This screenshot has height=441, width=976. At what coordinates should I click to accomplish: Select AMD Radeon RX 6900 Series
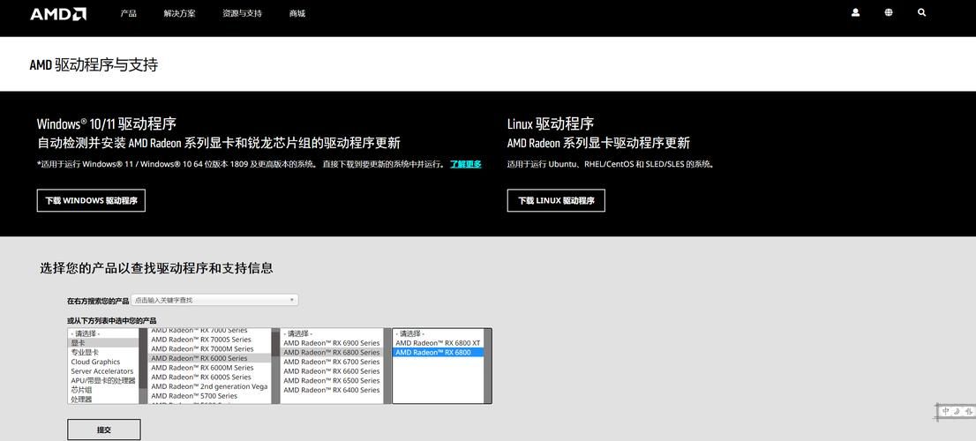332,343
